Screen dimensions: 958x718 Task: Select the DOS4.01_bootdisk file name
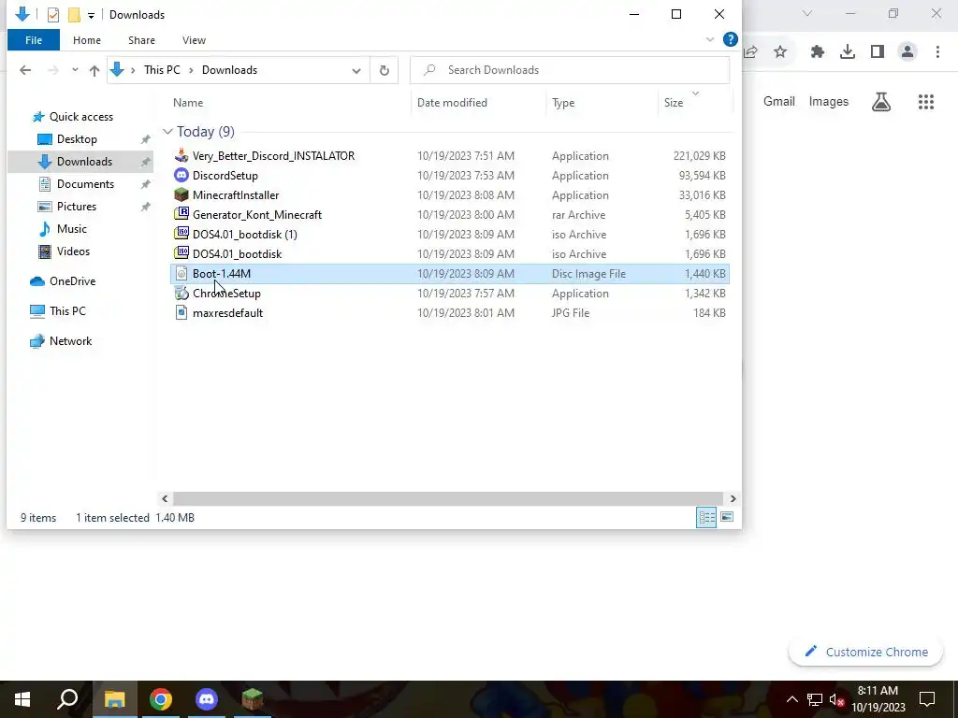pos(237,254)
